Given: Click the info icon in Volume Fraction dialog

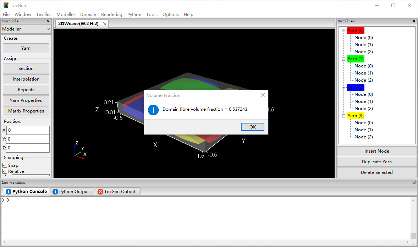Looking at the screenshot, I should click(x=153, y=109).
